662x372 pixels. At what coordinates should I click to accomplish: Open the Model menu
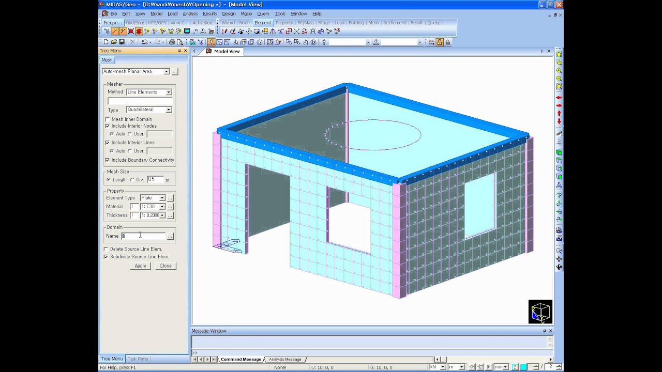(156, 13)
